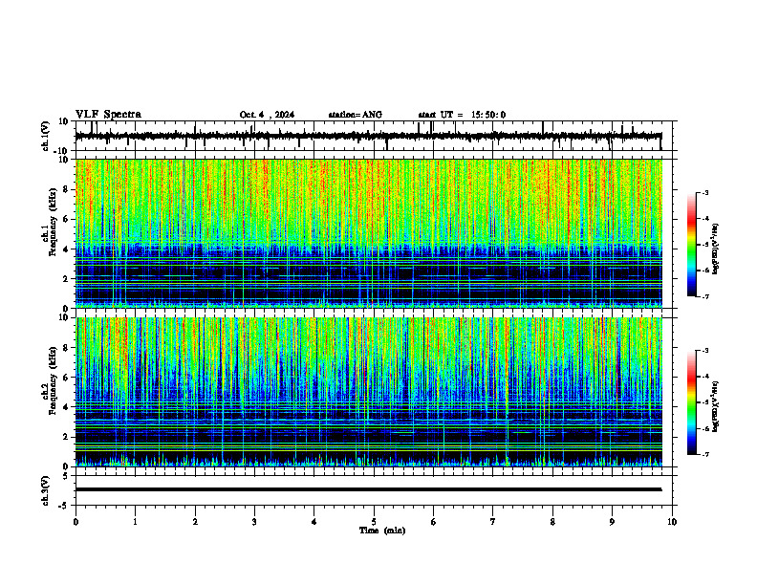This screenshot has height=585, width=757.
Task: Click the flat ch.3 voltage trace
Action: [369, 489]
